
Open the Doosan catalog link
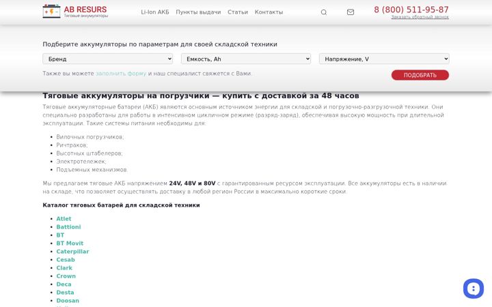pos(68,300)
